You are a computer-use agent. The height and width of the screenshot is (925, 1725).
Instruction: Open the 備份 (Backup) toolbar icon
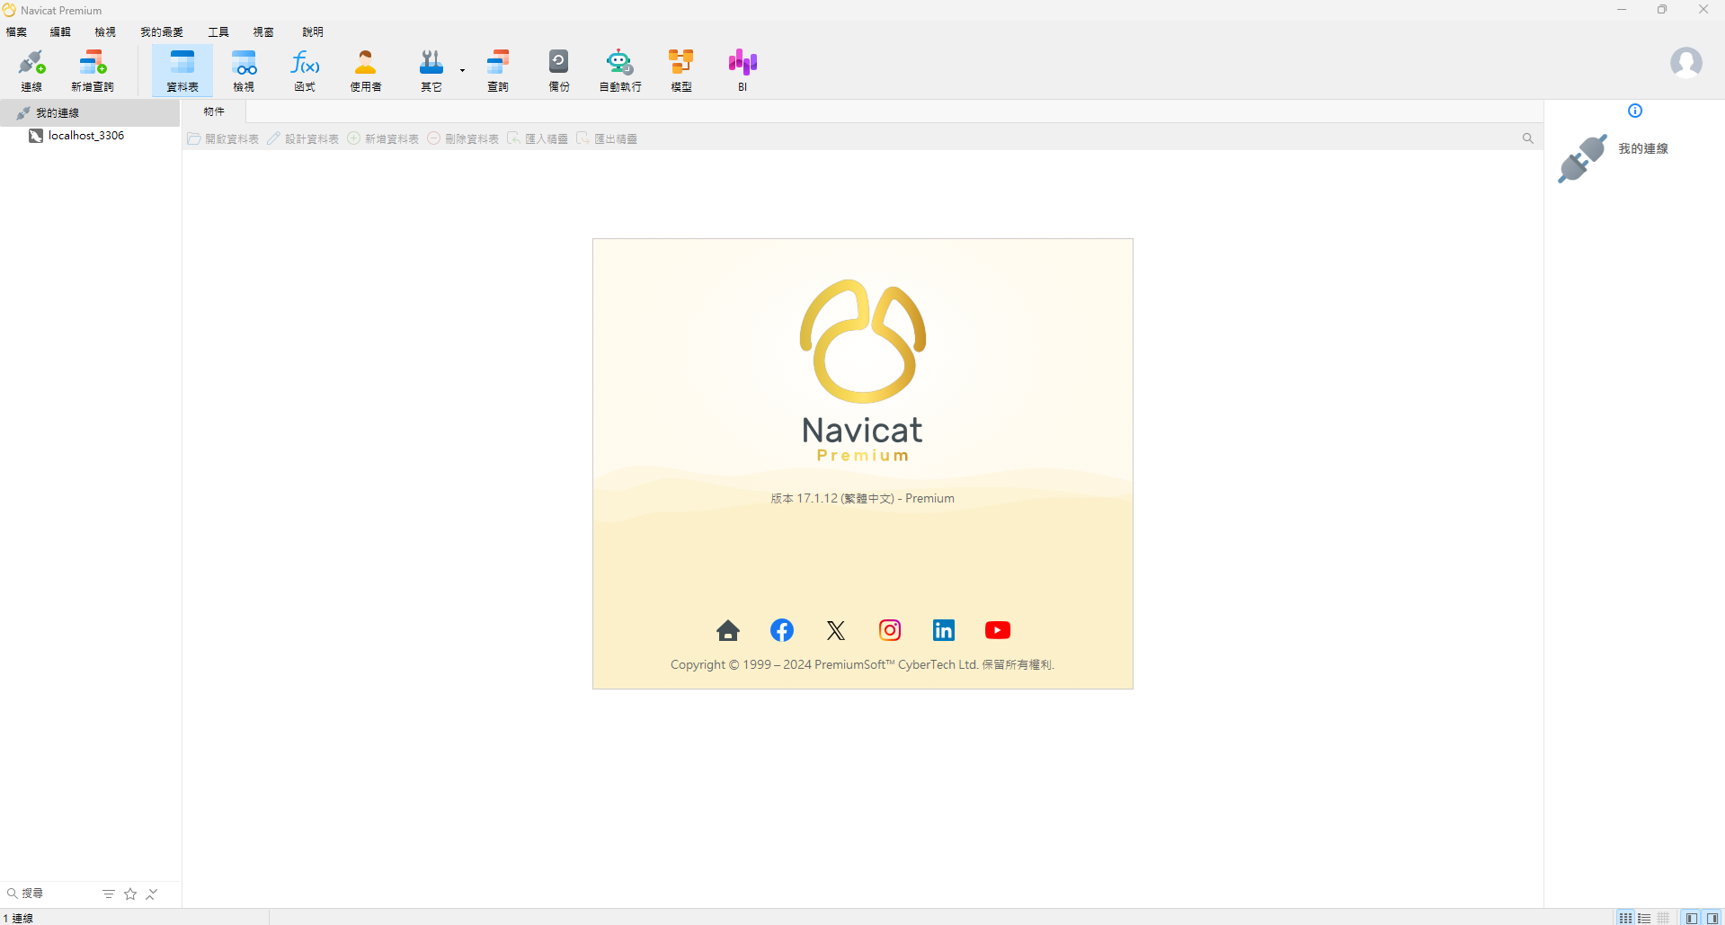559,70
